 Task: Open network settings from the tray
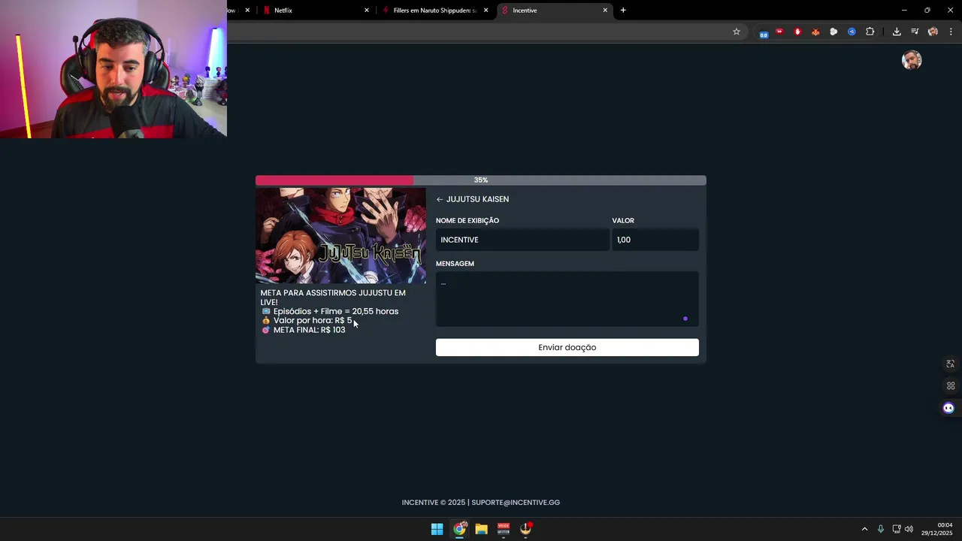[x=897, y=529]
